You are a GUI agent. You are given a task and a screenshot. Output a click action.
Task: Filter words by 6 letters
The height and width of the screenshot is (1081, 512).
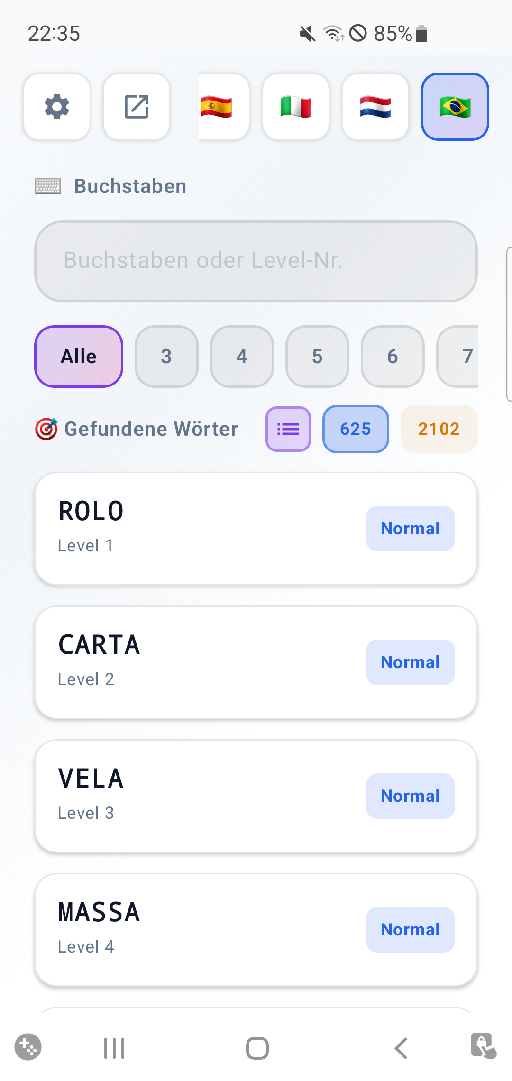point(393,357)
